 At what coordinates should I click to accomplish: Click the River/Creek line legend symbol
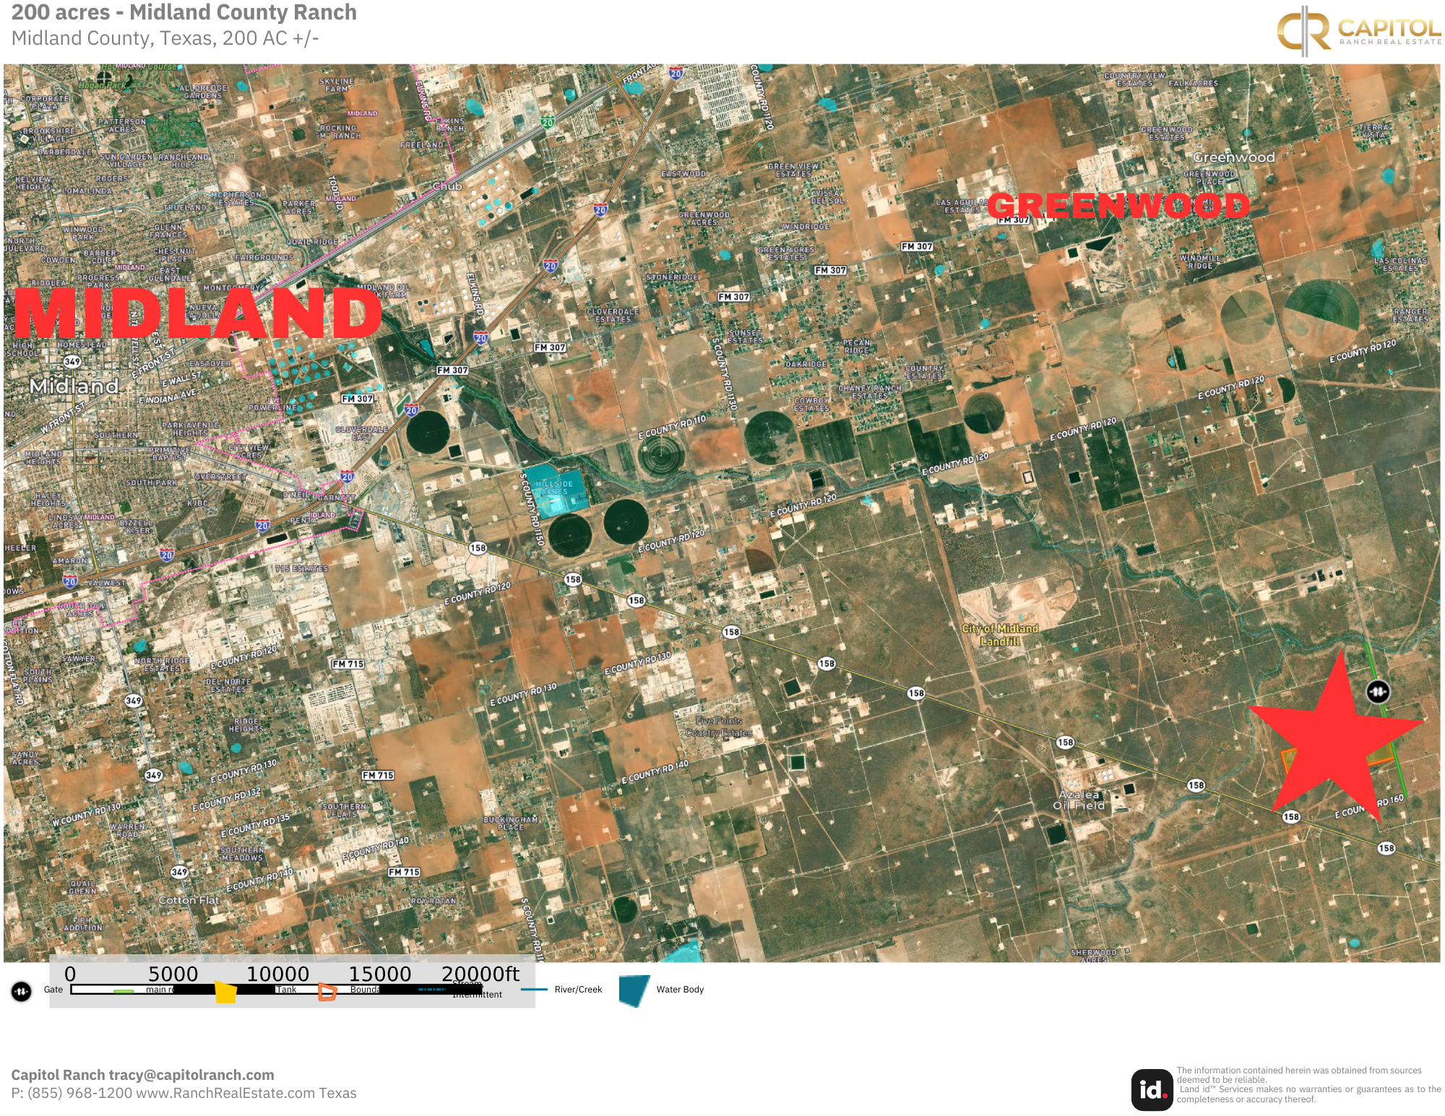(x=534, y=990)
